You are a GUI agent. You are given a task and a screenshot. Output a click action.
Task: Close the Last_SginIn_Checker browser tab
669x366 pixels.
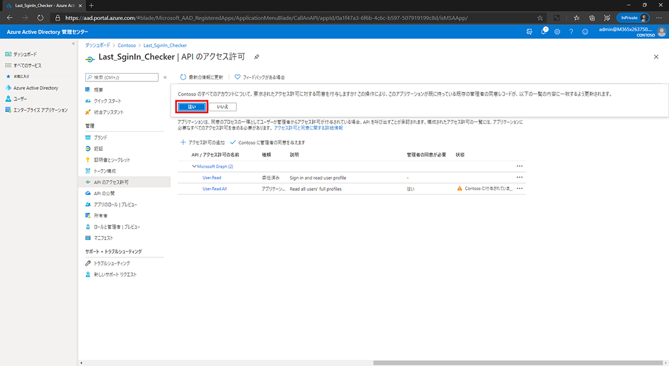[x=80, y=5]
